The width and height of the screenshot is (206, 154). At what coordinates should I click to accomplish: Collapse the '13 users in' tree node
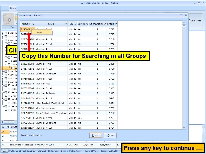2,85
